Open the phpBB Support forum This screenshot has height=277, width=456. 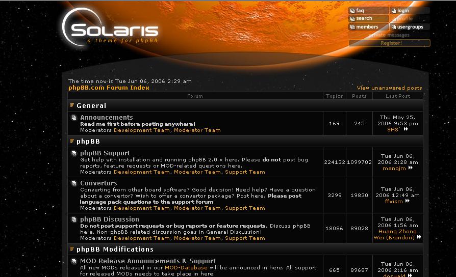[x=105, y=153]
